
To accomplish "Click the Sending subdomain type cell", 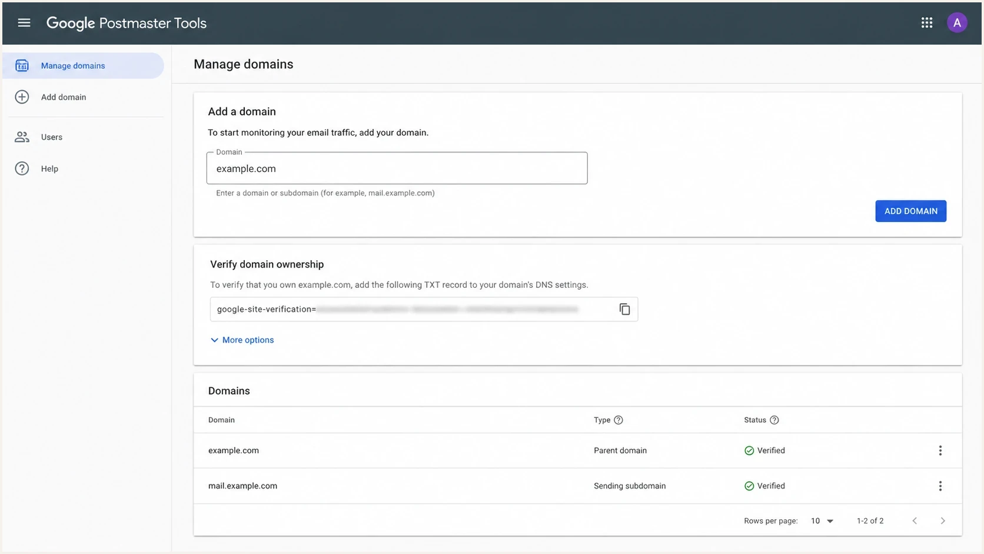I will click(630, 486).
